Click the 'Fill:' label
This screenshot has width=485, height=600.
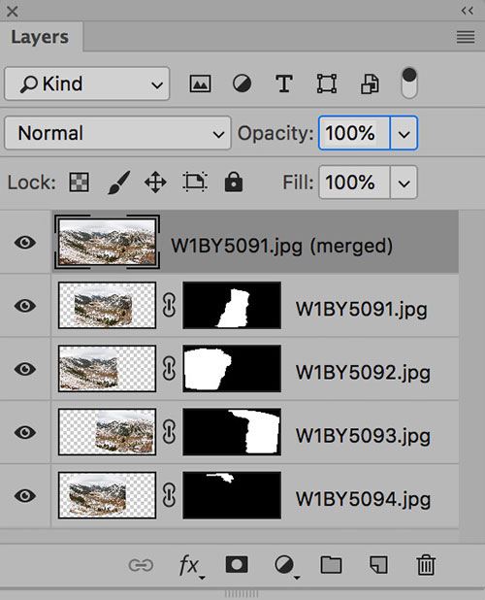[298, 183]
